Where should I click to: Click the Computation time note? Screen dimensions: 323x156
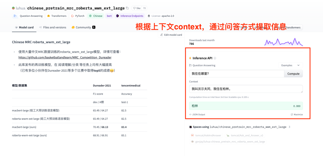coord(219,97)
